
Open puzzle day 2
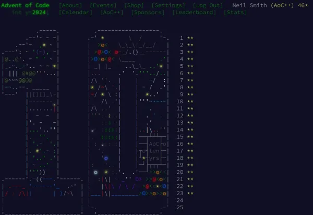182,45
